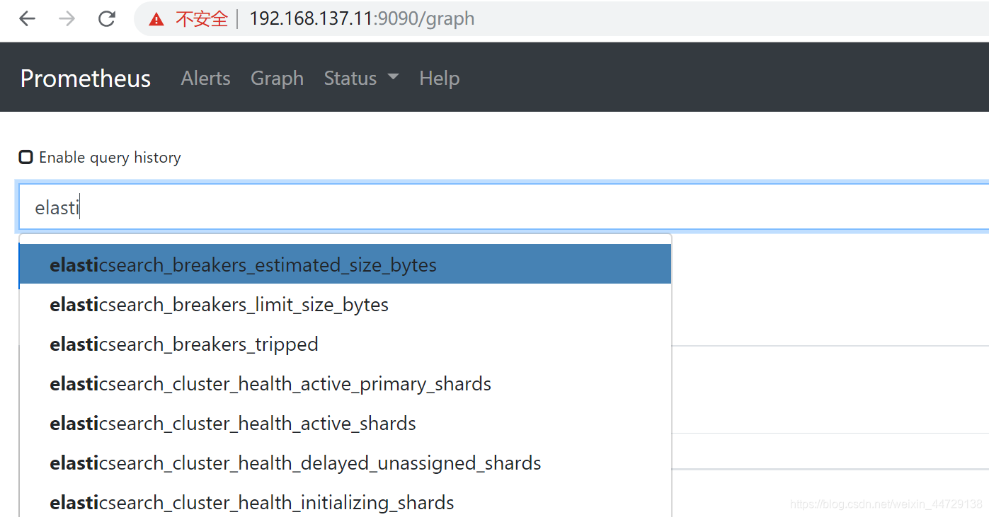Image resolution: width=989 pixels, height=517 pixels.
Task: Open the Graph nav item
Action: pyautogui.click(x=277, y=78)
